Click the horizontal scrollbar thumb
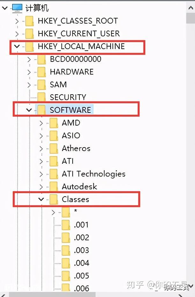This screenshot has width=195, height=297. click(x=52, y=295)
